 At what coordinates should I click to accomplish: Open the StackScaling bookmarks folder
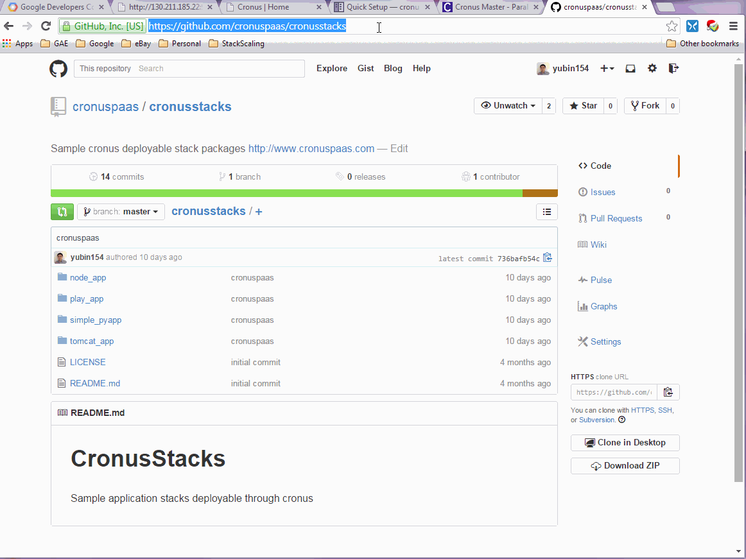[236, 44]
